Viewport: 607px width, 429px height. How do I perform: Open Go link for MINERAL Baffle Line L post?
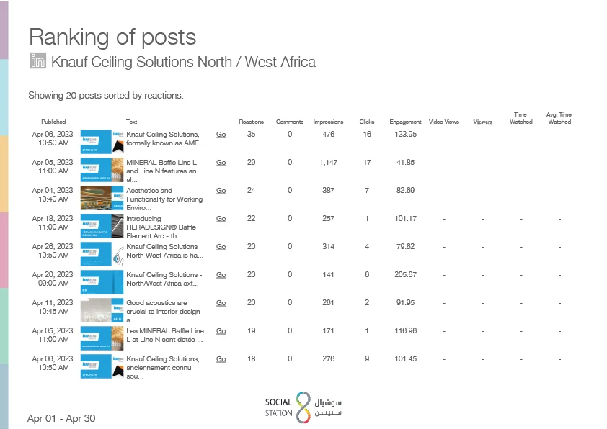(x=221, y=163)
